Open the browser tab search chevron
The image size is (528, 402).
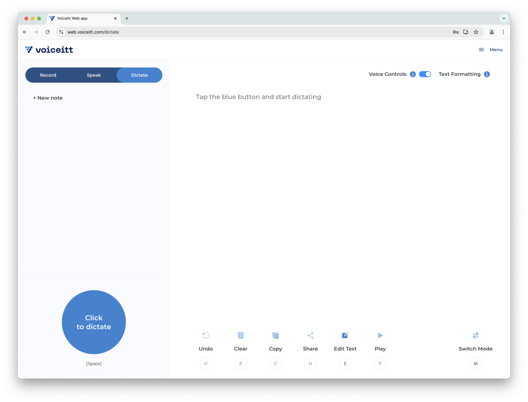point(503,18)
